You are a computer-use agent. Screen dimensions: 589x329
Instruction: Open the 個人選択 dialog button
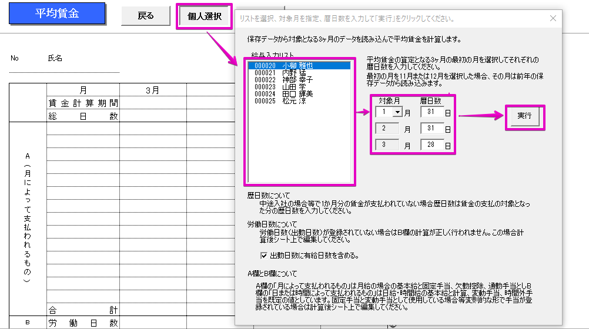click(x=204, y=16)
